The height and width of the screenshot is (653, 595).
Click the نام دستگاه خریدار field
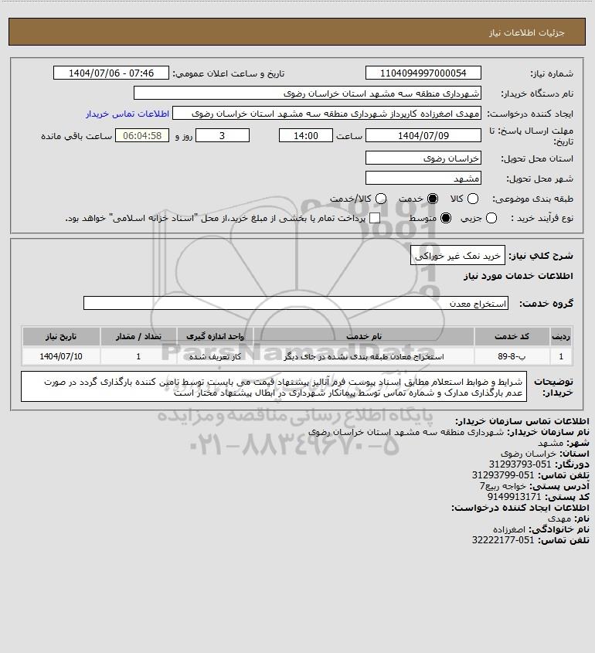tap(308, 93)
